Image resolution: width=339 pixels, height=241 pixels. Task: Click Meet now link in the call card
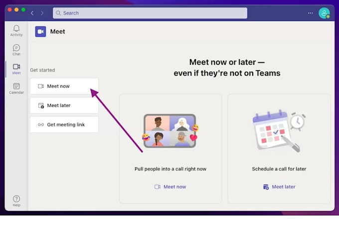[x=170, y=187]
